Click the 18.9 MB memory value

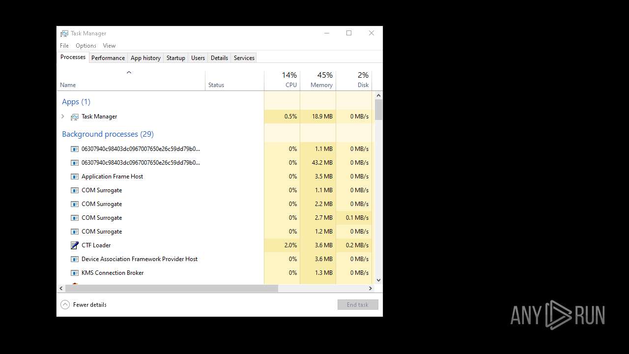click(x=322, y=117)
